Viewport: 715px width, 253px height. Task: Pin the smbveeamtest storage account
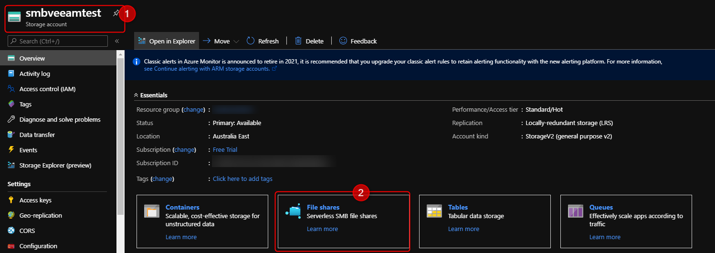(116, 13)
